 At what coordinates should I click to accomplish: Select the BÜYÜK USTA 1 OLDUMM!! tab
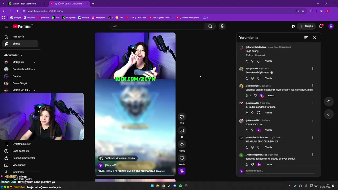click(x=69, y=4)
